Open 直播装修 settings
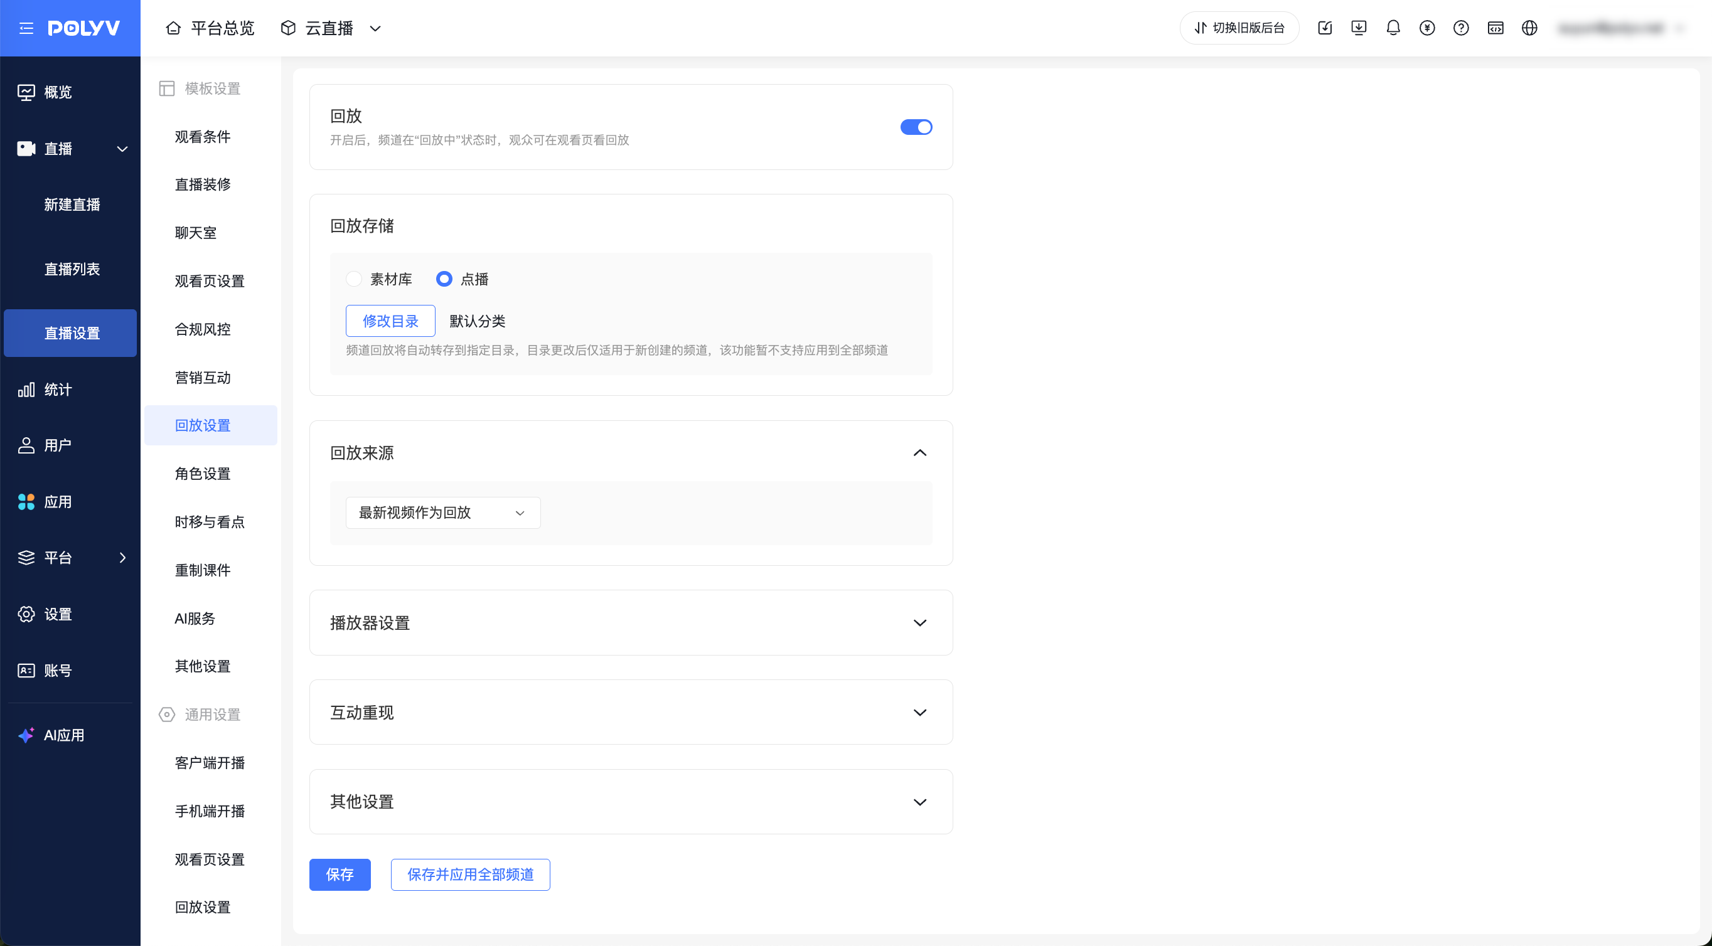1712x946 pixels. click(x=203, y=184)
